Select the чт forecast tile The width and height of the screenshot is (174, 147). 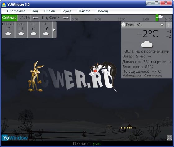[46, 30]
